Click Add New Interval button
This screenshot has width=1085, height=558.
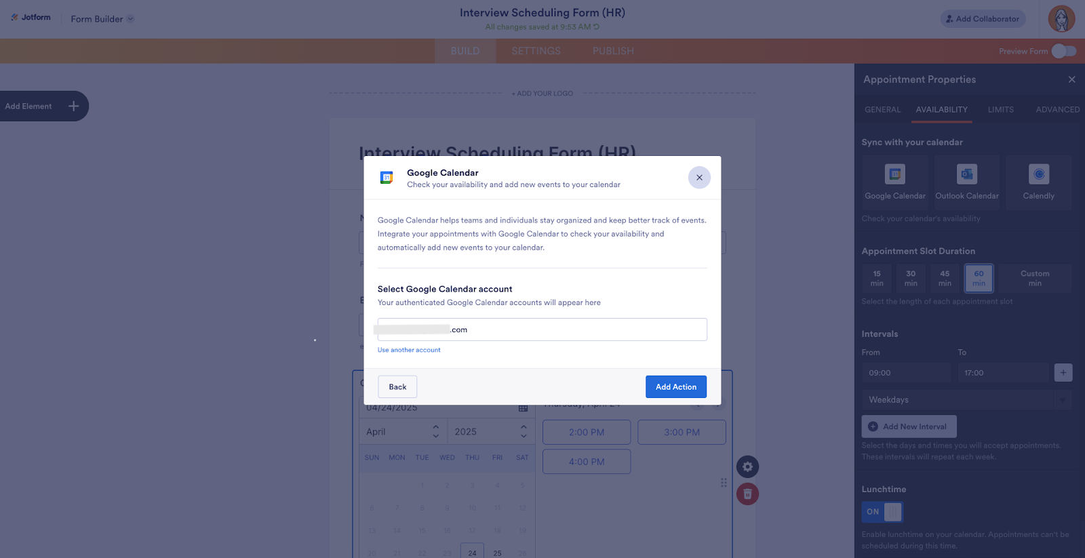click(x=909, y=426)
